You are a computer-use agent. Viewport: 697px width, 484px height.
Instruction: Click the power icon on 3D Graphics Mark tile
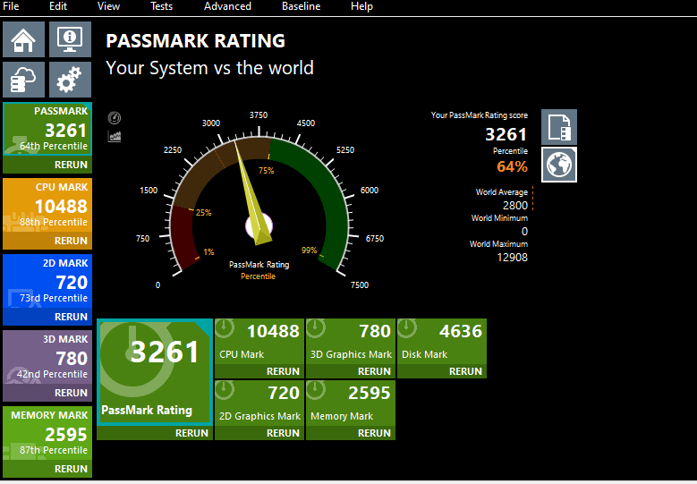(316, 329)
